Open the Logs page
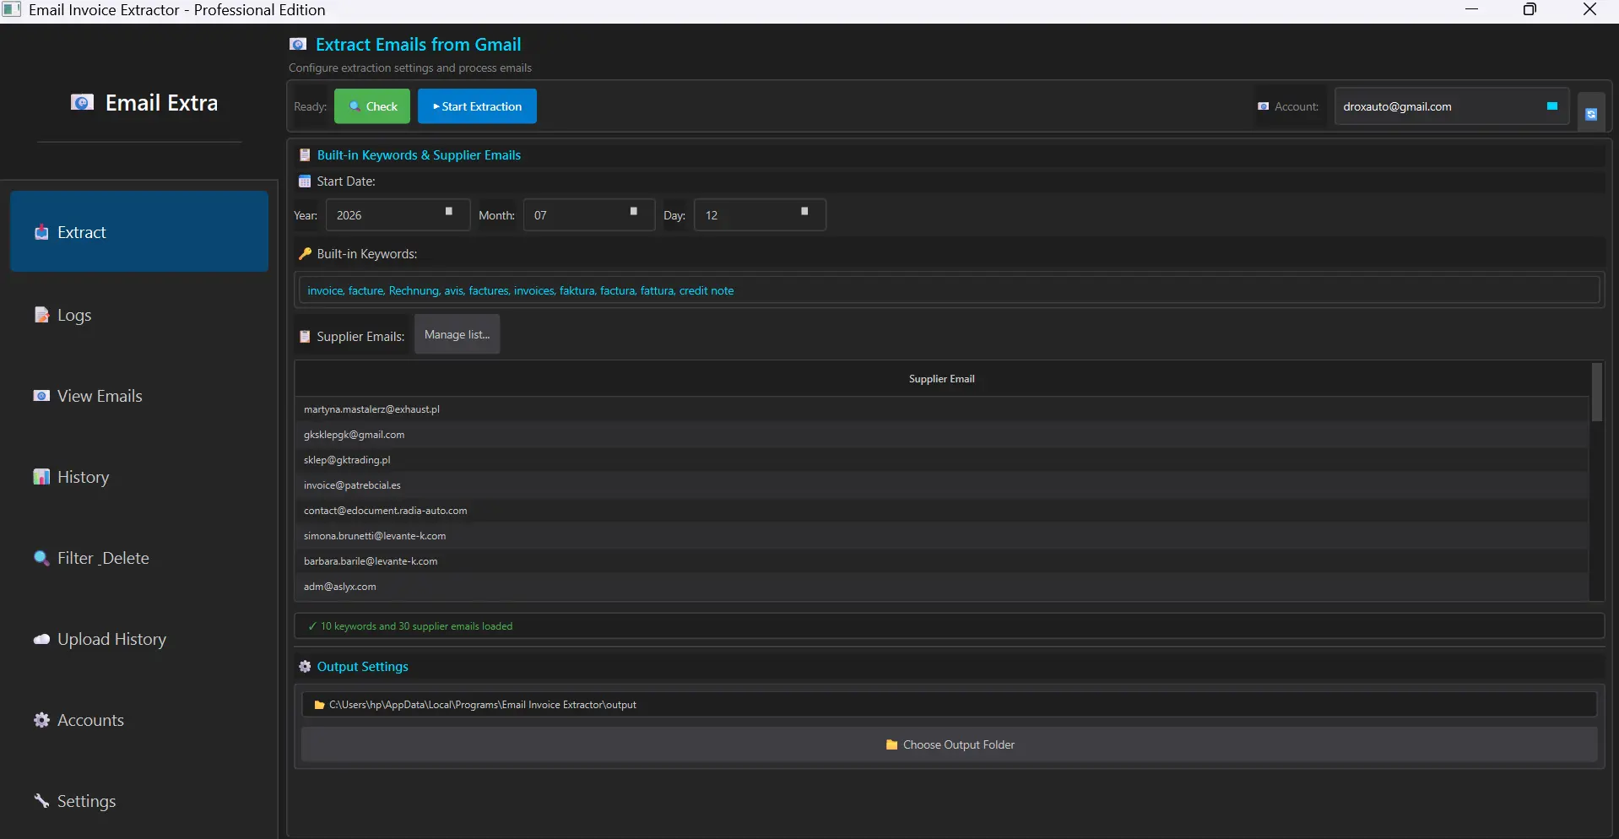 click(139, 315)
